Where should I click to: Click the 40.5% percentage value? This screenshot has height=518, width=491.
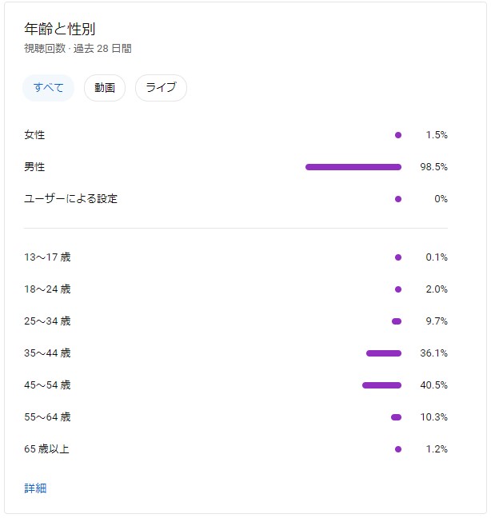coord(433,385)
